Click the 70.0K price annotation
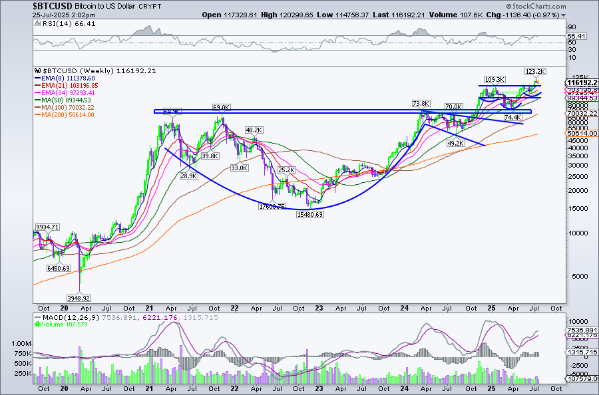Screen dimensions: 599x395 point(454,106)
